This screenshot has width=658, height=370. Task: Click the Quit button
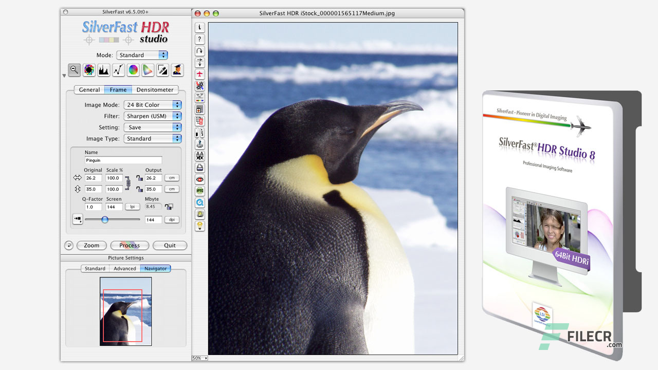170,246
